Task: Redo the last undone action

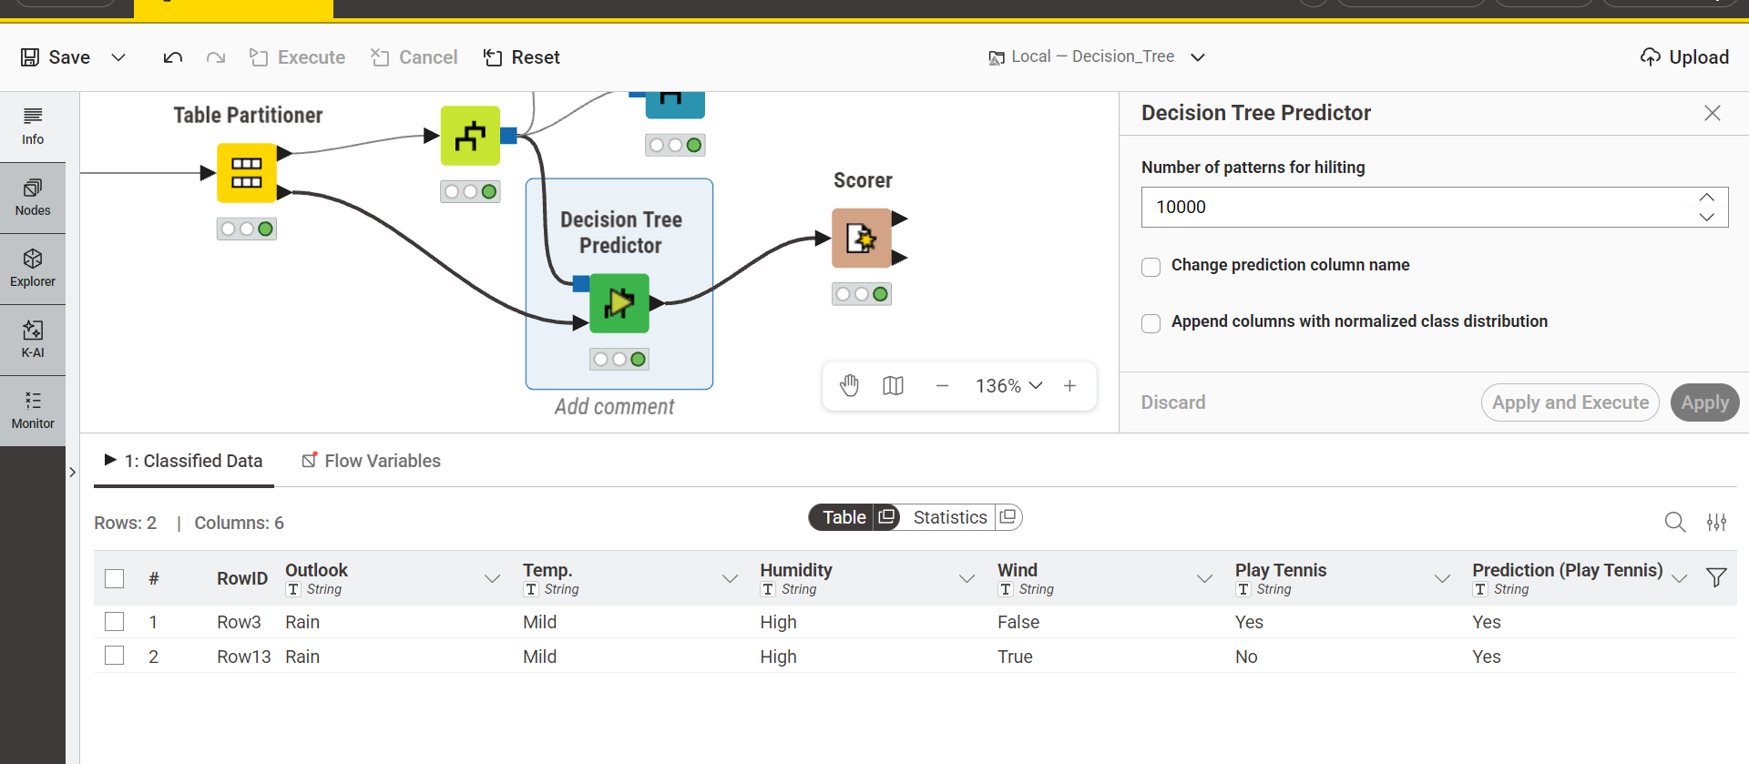Action: (216, 57)
